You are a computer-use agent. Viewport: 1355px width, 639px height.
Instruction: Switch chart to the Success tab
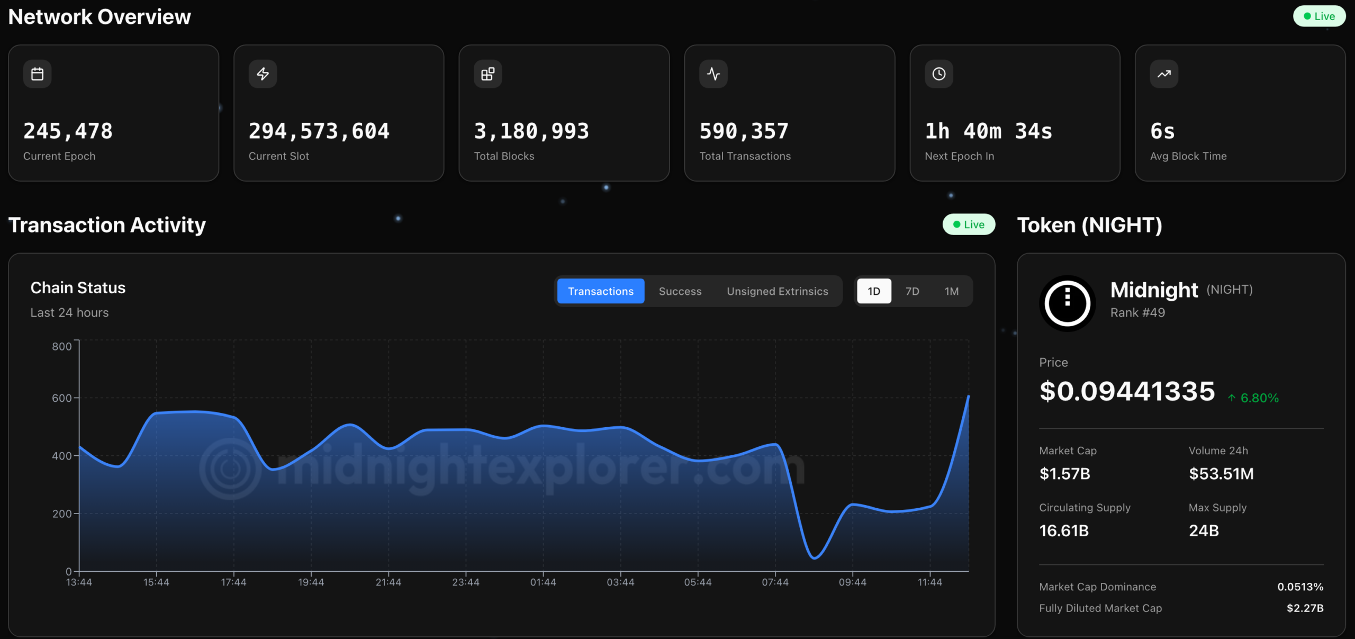pos(680,291)
